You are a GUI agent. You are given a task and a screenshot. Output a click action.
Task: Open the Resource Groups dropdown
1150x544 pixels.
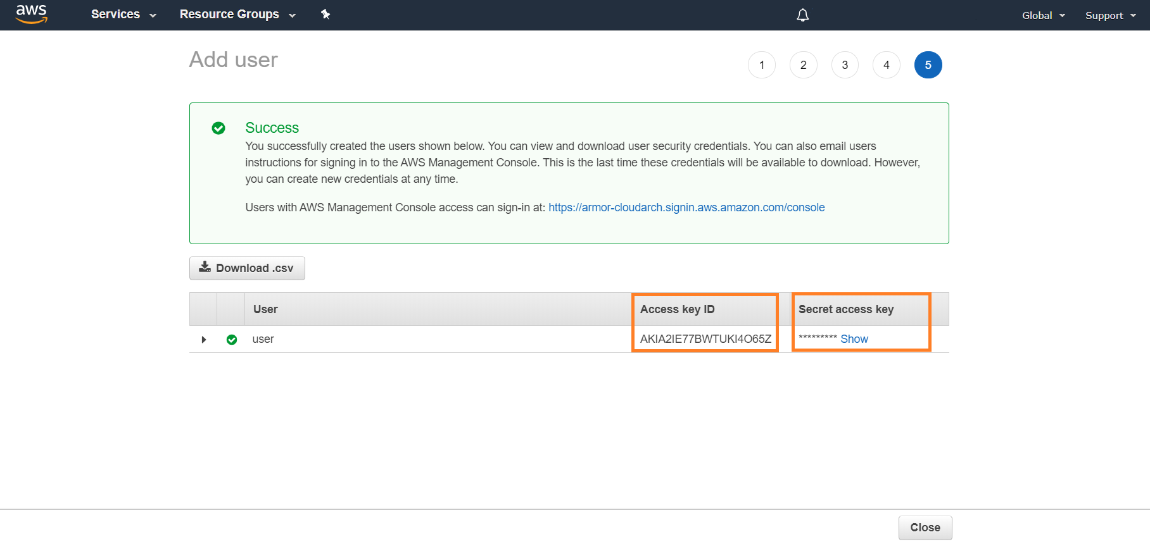237,15
